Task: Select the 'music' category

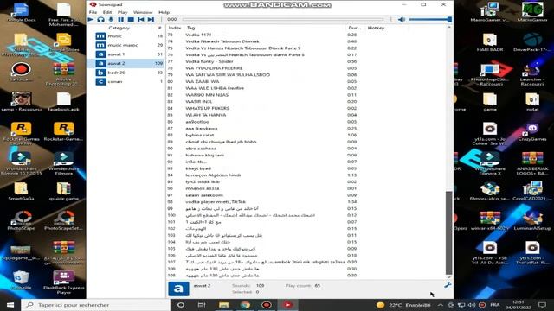Action: [126, 36]
